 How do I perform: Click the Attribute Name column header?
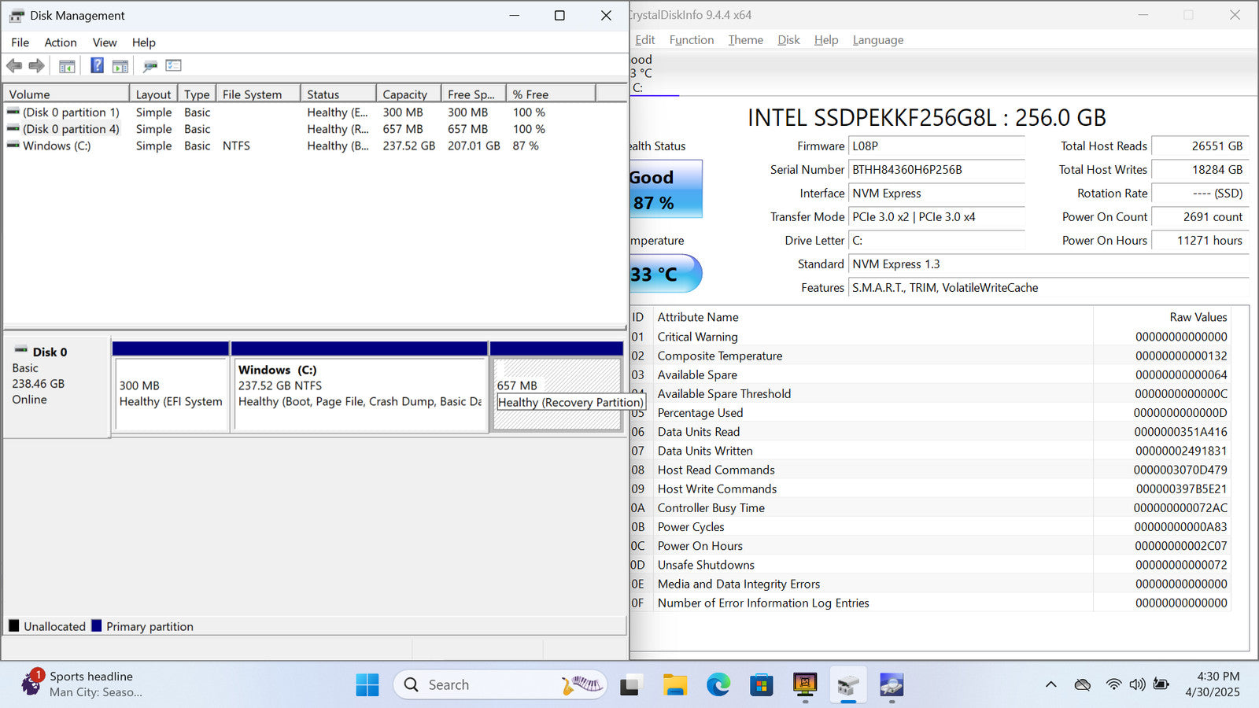pos(873,317)
